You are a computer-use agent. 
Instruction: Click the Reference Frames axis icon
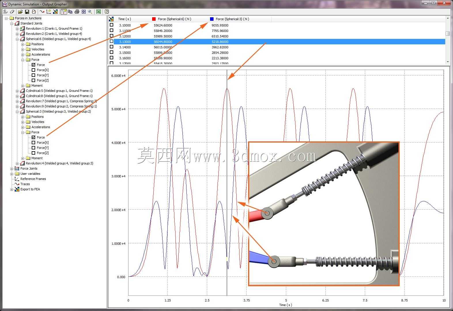[x=17, y=179]
